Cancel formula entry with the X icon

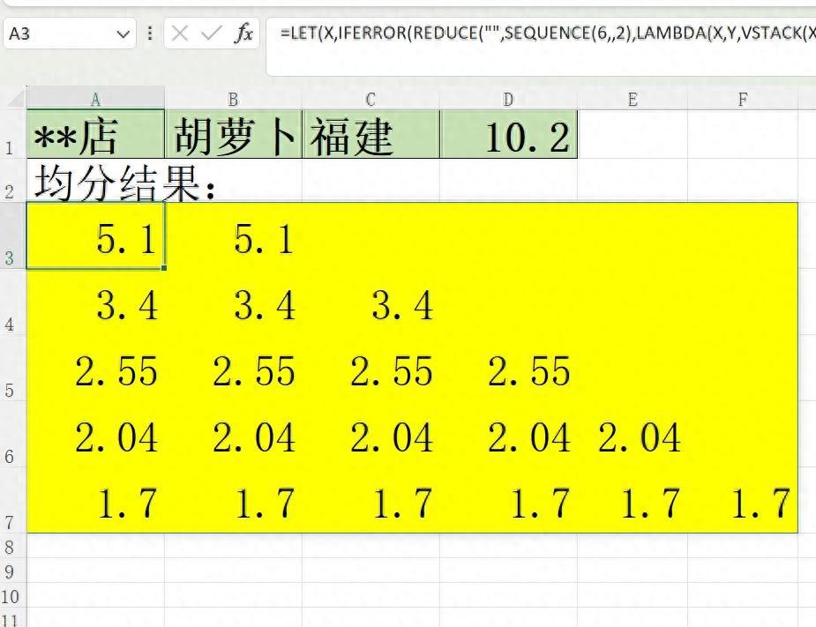pyautogui.click(x=180, y=34)
